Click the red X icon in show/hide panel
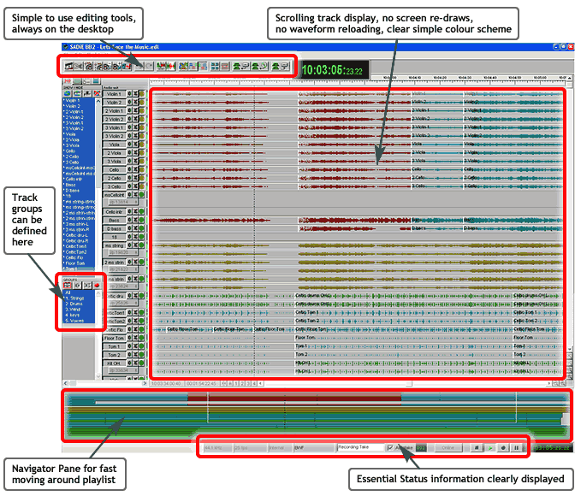The width and height of the screenshot is (575, 496). click(97, 93)
